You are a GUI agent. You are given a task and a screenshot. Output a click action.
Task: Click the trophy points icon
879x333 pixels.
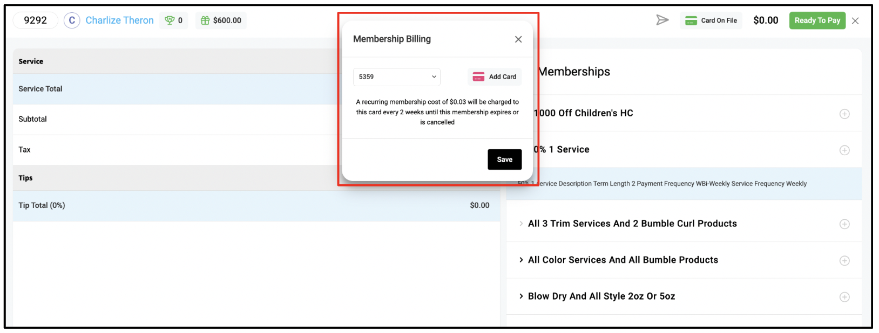170,20
